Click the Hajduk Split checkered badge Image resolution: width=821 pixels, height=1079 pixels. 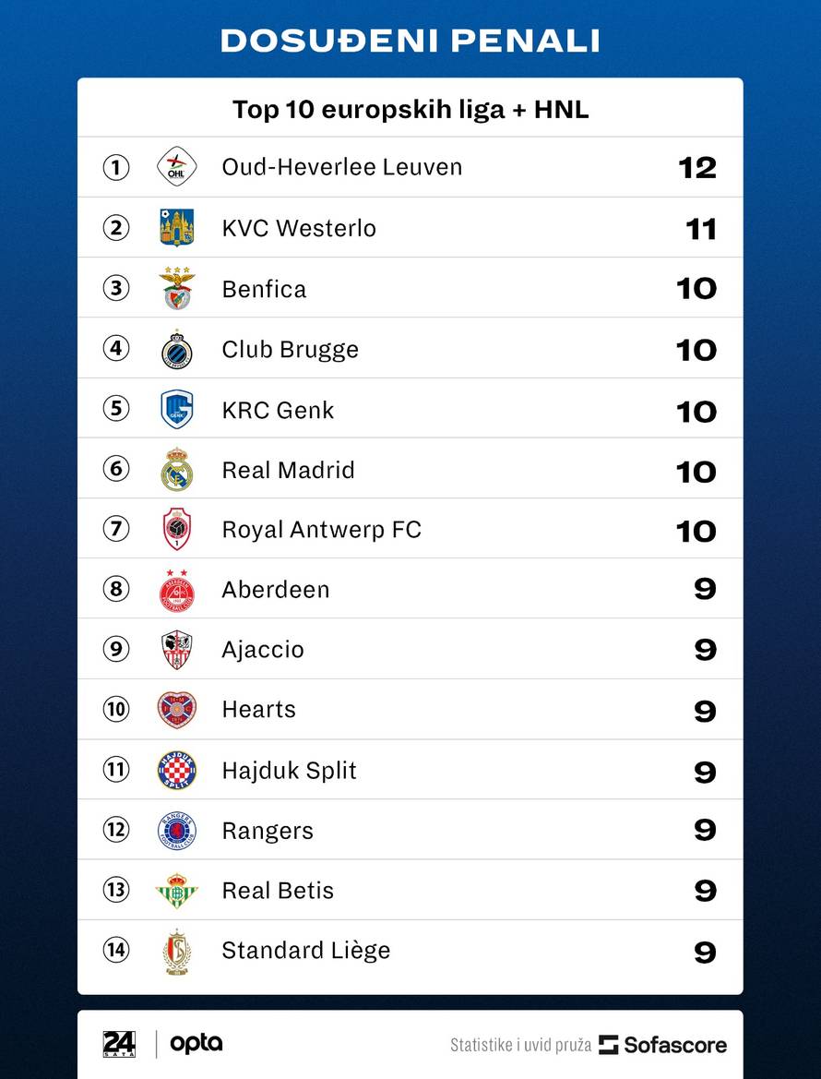[176, 770]
